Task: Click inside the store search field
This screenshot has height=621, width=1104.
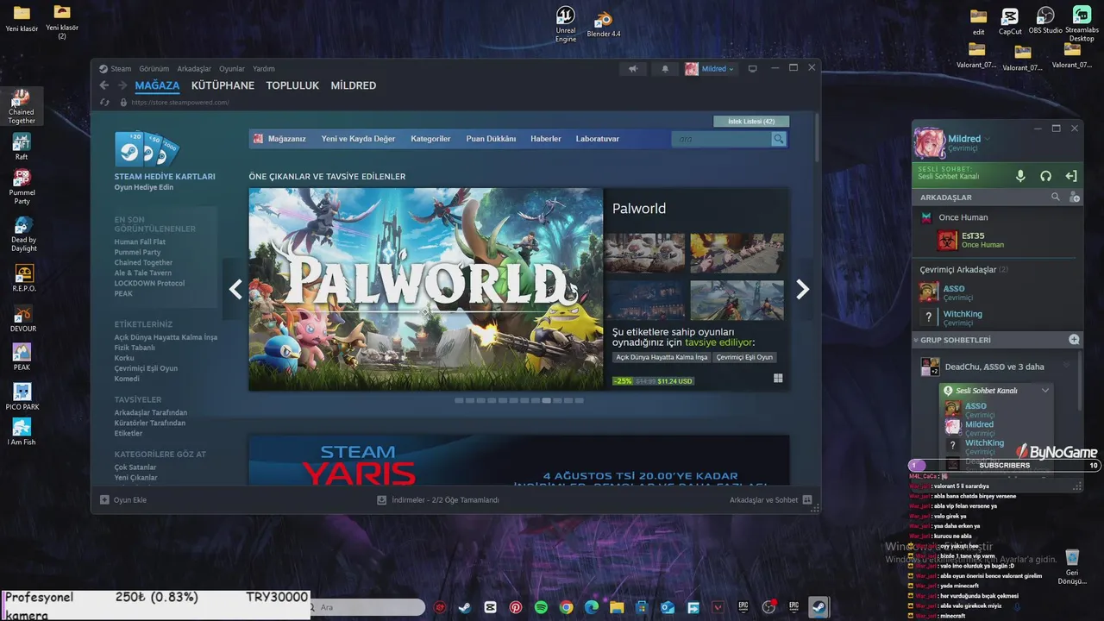Action: point(722,139)
